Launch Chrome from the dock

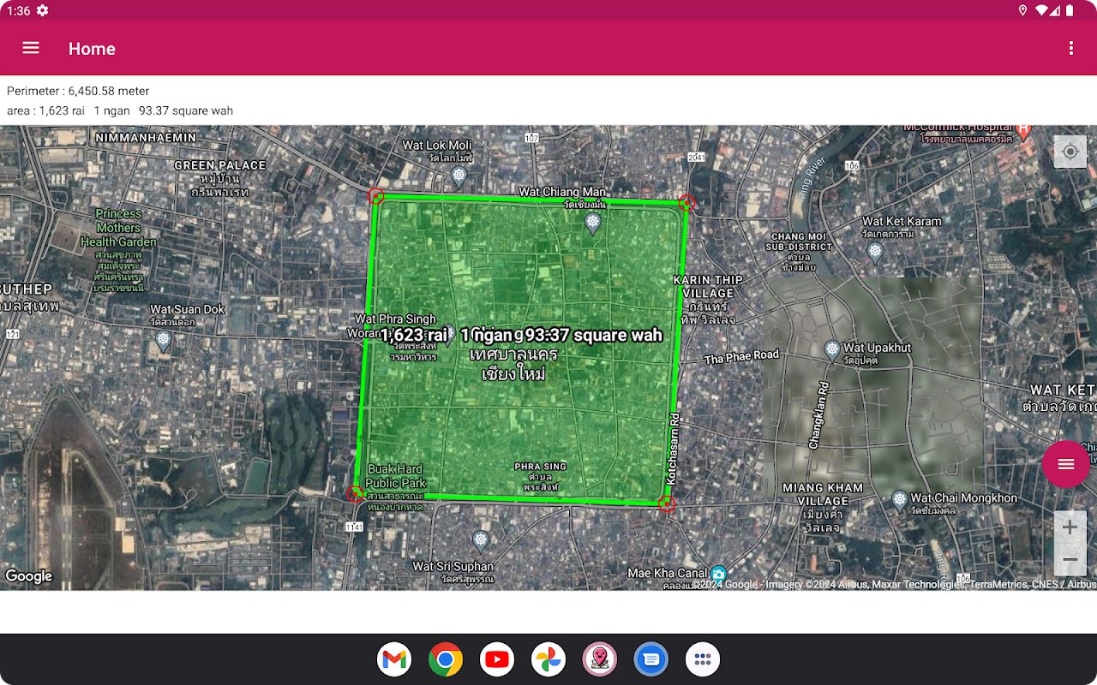[x=446, y=659]
